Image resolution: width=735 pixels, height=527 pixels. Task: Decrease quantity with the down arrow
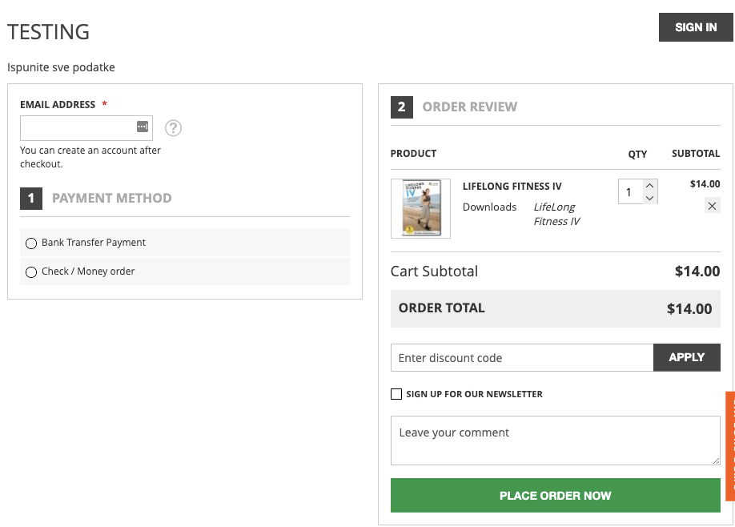(649, 198)
